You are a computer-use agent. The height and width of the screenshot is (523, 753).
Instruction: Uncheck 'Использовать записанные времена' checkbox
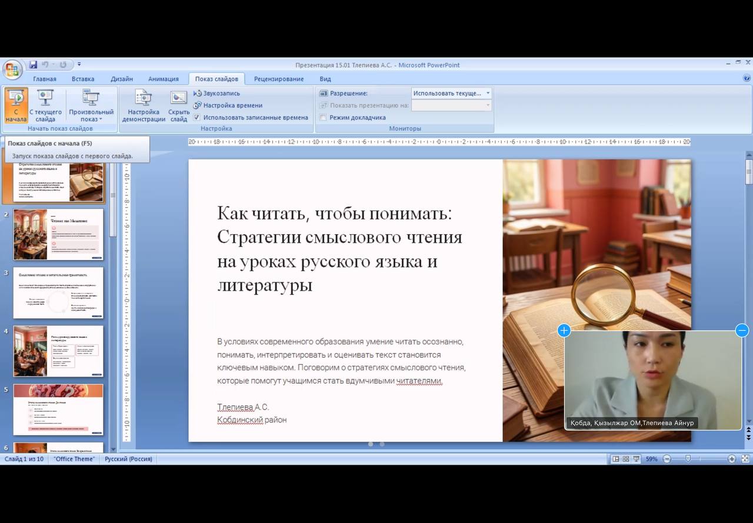pyautogui.click(x=197, y=117)
